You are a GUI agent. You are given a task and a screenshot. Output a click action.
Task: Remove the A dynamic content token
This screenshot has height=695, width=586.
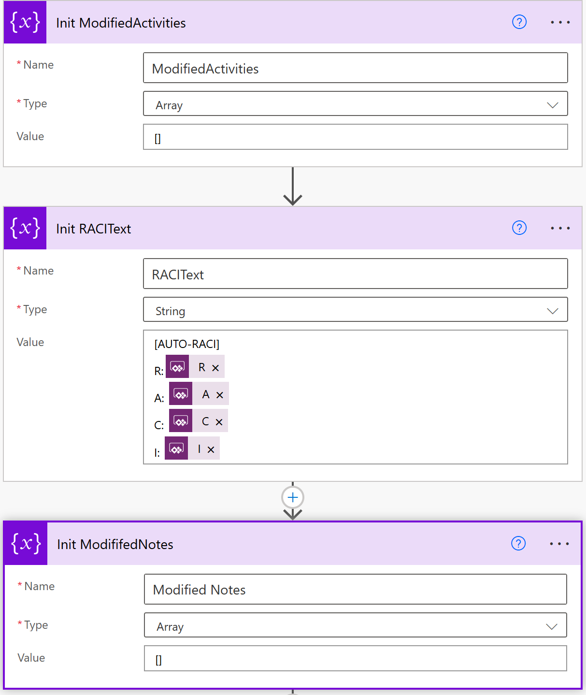220,395
